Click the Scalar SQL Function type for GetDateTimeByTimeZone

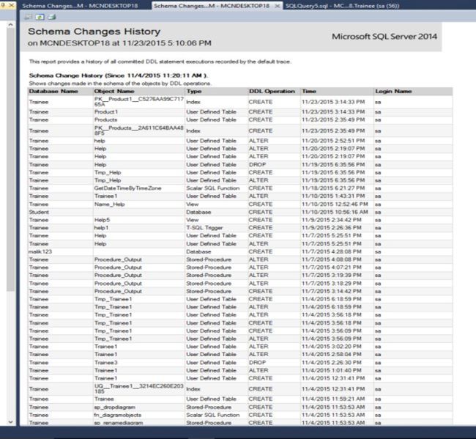tap(213, 188)
